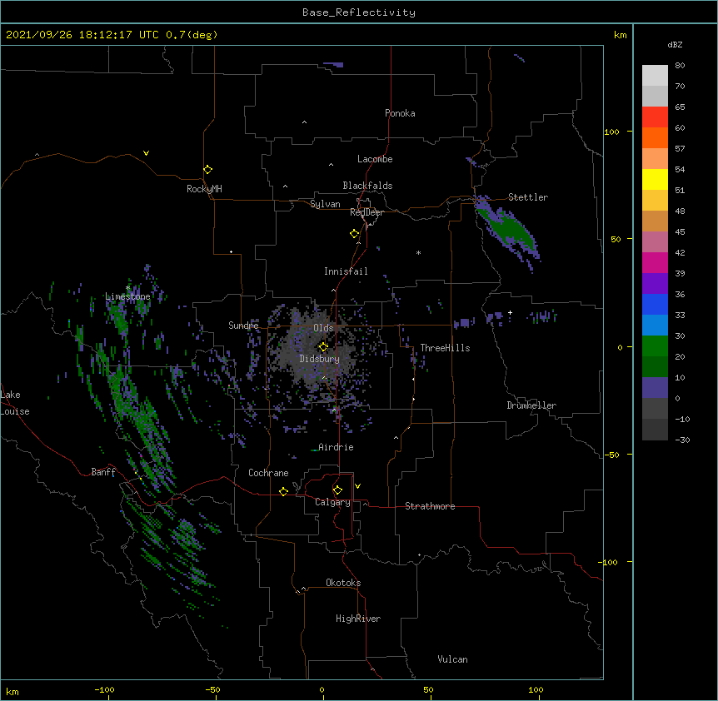Click the white plus marker north of Drumheller

pos(510,312)
